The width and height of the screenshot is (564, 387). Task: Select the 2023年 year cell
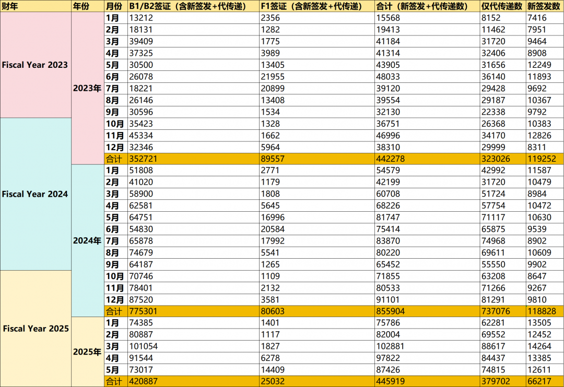point(87,88)
